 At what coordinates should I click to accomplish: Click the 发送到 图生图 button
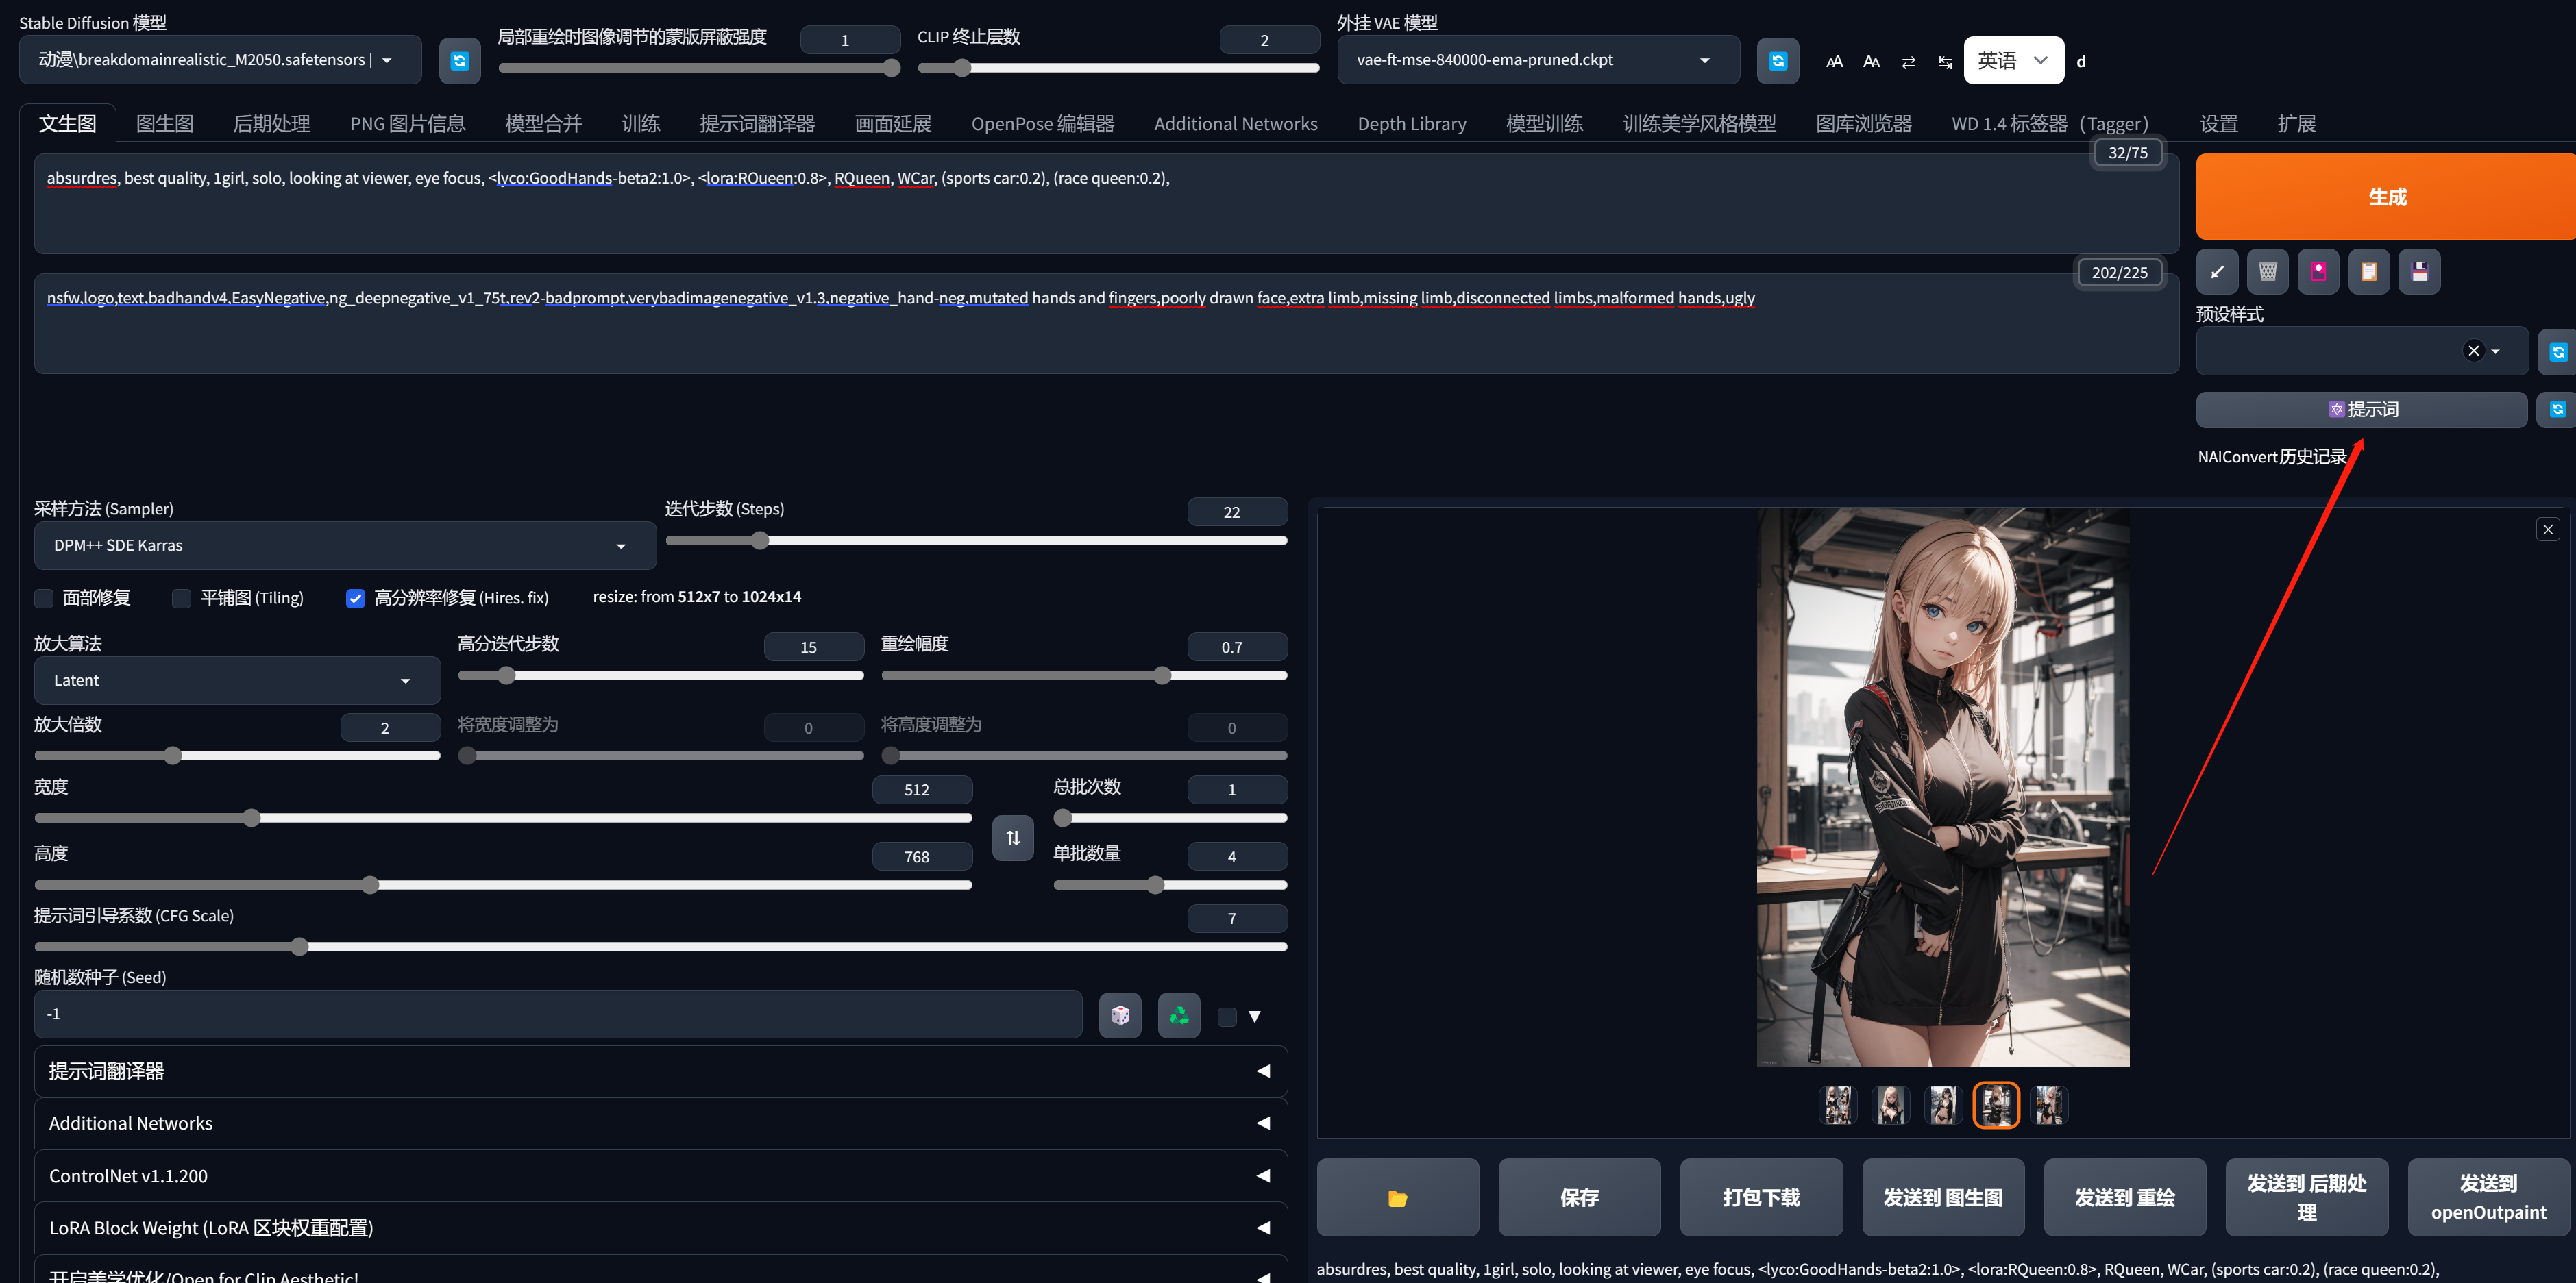click(x=1942, y=1197)
